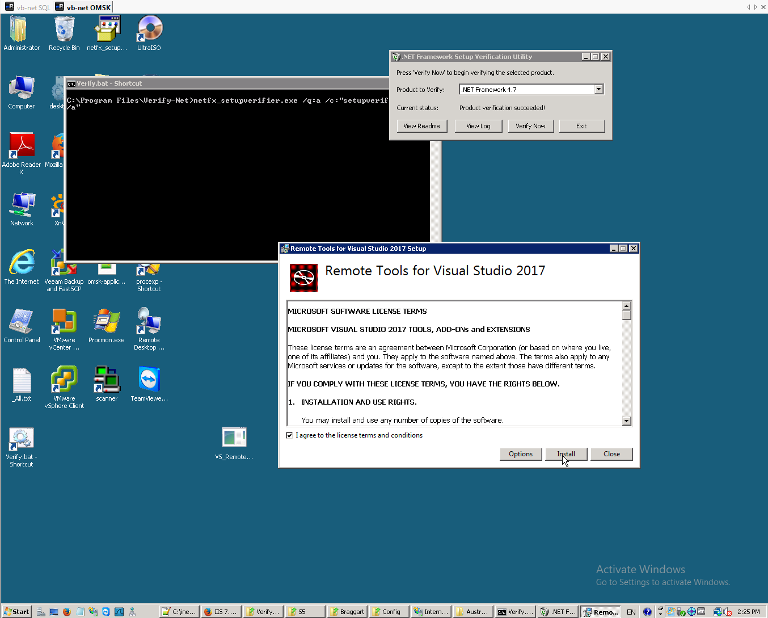Image resolution: width=768 pixels, height=618 pixels.
Task: Click the license text scrollbar up arrow
Action: click(x=627, y=306)
